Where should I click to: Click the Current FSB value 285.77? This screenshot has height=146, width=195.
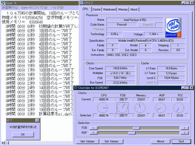click(123, 99)
